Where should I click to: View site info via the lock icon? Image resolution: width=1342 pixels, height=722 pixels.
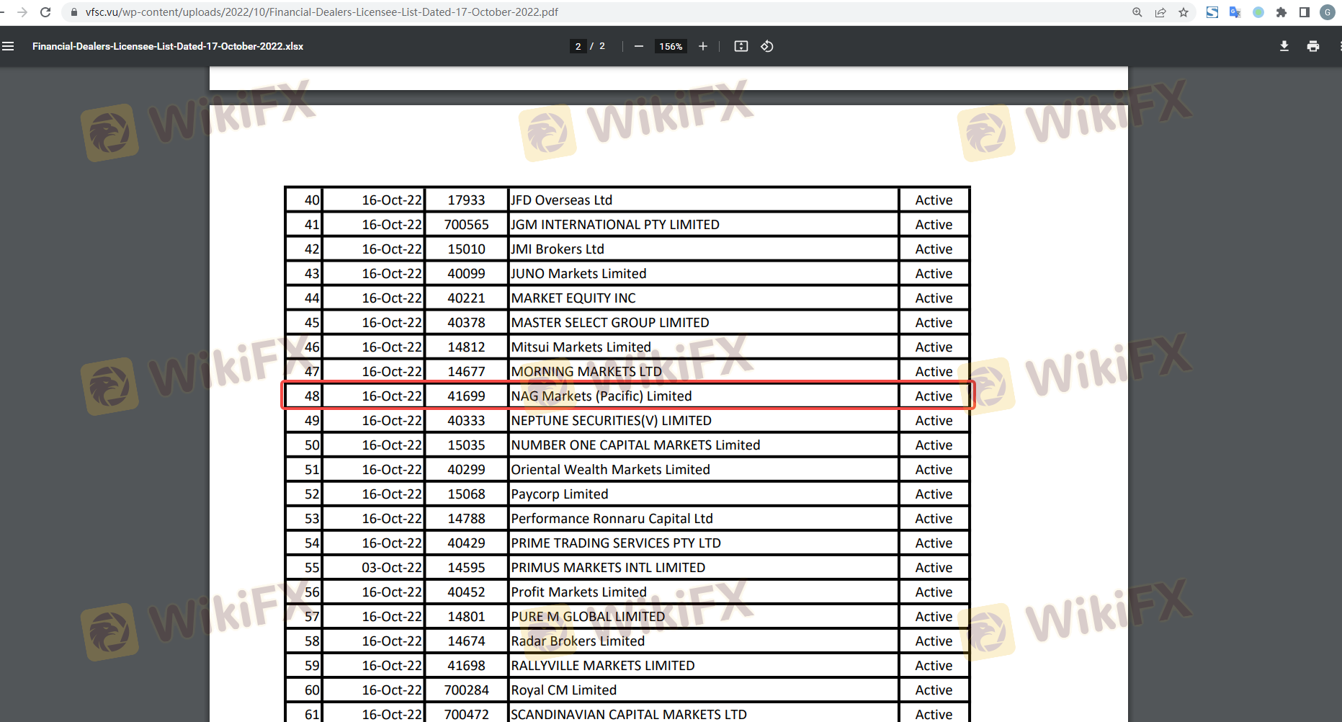(73, 12)
